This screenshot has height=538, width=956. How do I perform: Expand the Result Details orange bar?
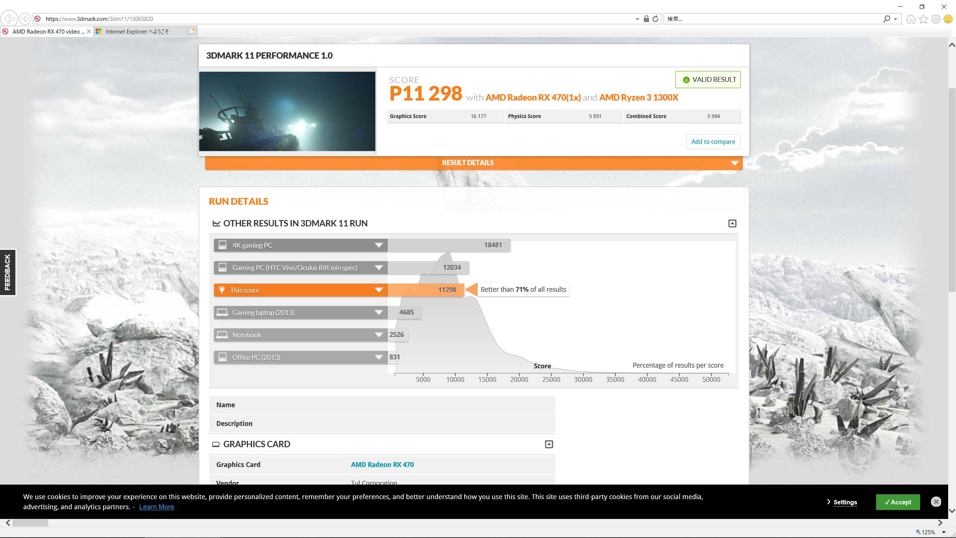(474, 163)
